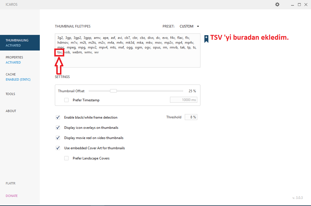Toggle Display movie reel on video thumbnails
311x206 pixels.
pos(58,138)
